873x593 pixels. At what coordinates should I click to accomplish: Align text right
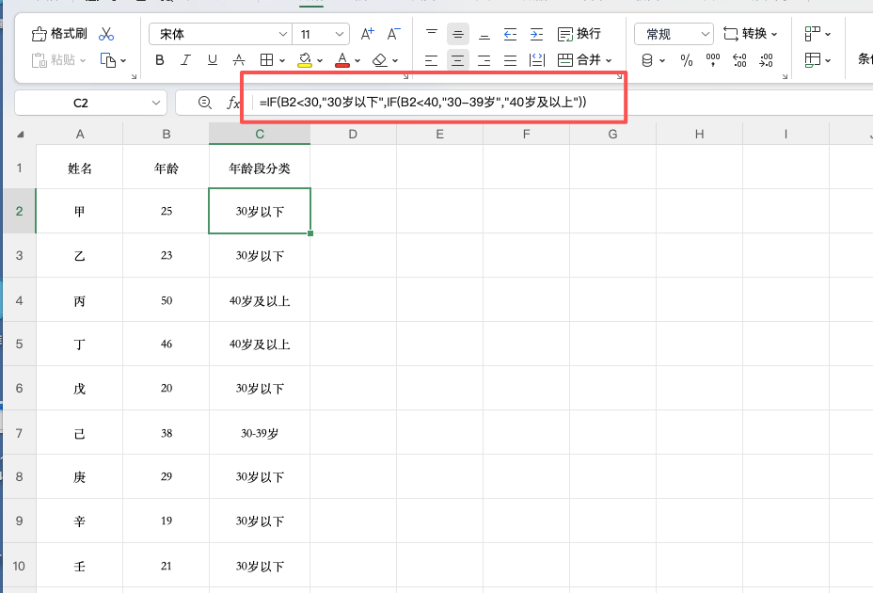(x=484, y=59)
